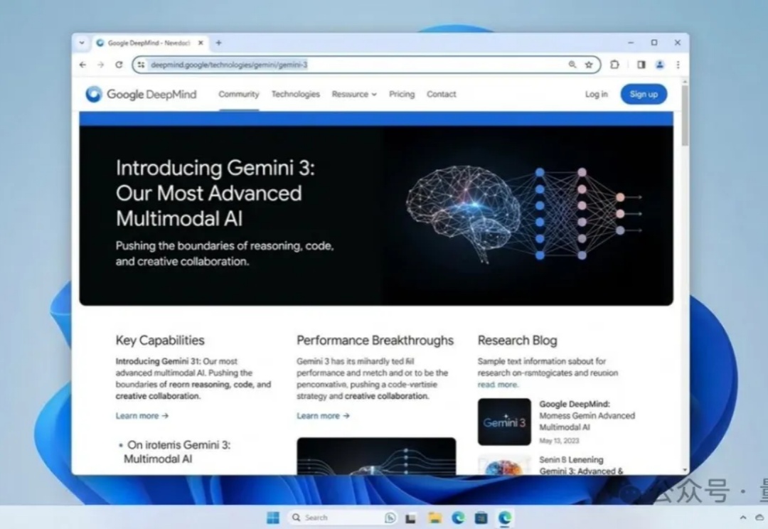Open the Gemini 3 blog thumbnail
This screenshot has height=529, width=768.
point(504,422)
